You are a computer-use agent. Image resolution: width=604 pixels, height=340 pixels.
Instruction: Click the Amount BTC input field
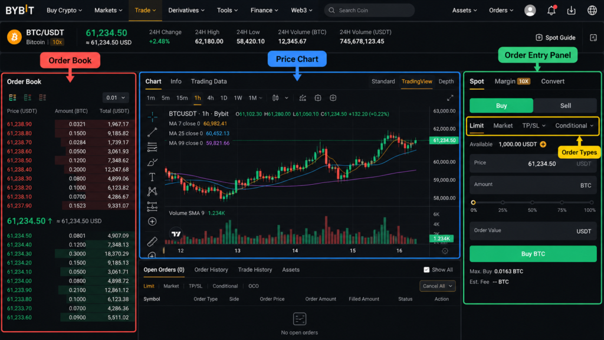533,185
